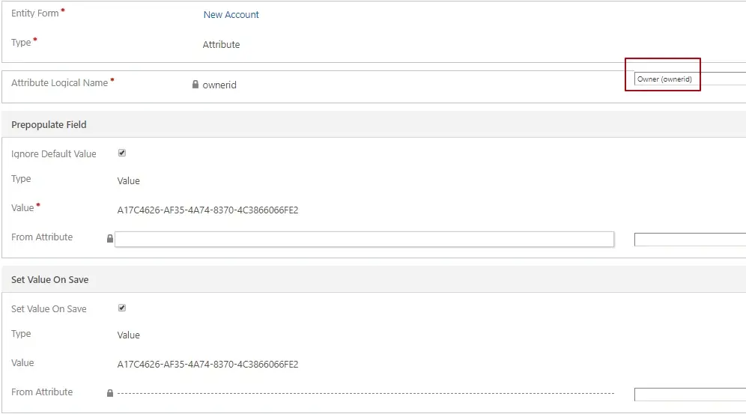This screenshot has width=746, height=414.
Task: Click the GUID value under Prepopulate Field
Action: click(207, 210)
